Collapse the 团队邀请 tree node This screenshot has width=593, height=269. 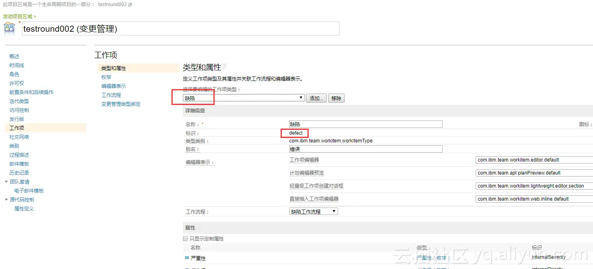6,182
